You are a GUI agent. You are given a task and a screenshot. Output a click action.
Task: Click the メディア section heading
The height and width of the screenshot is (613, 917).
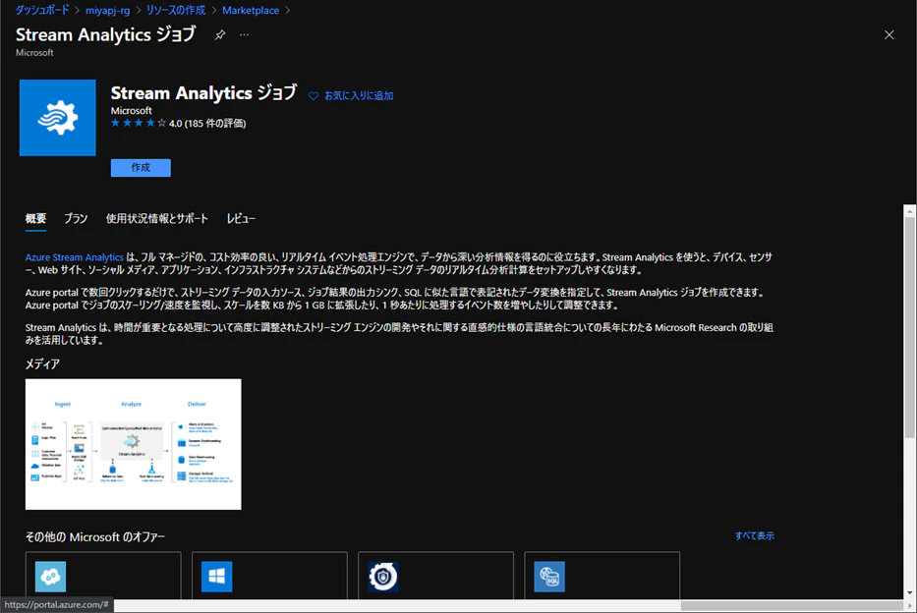click(42, 364)
